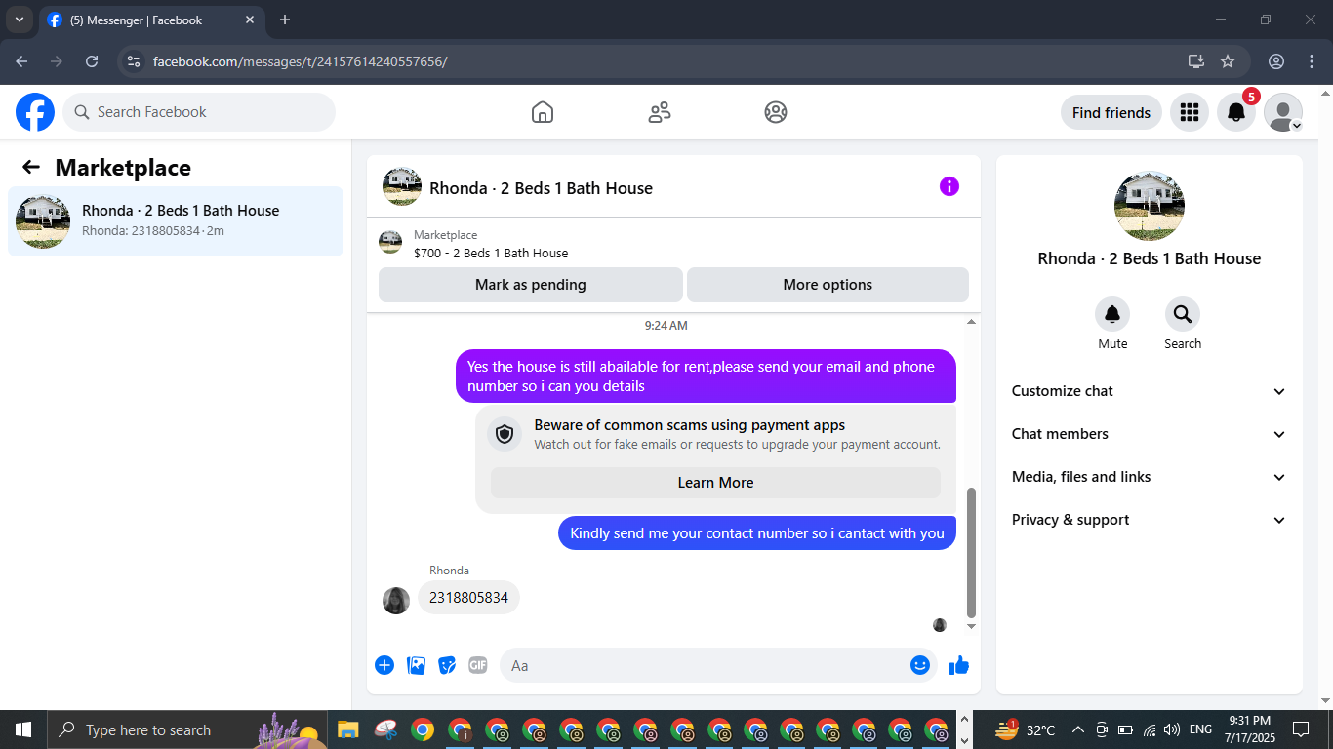Click the Aa message input field
The width and height of the screenshot is (1333, 749).
coord(718,665)
